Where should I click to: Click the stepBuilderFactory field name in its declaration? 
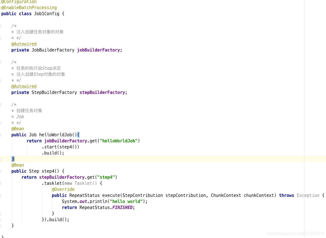coord(102,92)
